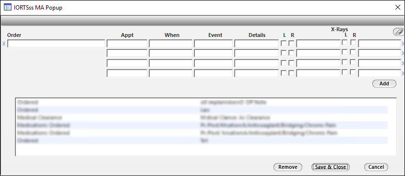Screen dimensions: 405x176
Task: Click the first row Appt field
Action: pos(127,44)
